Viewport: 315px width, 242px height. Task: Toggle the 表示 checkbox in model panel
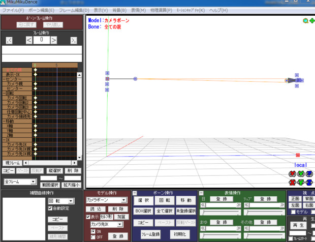[x=87, y=217]
